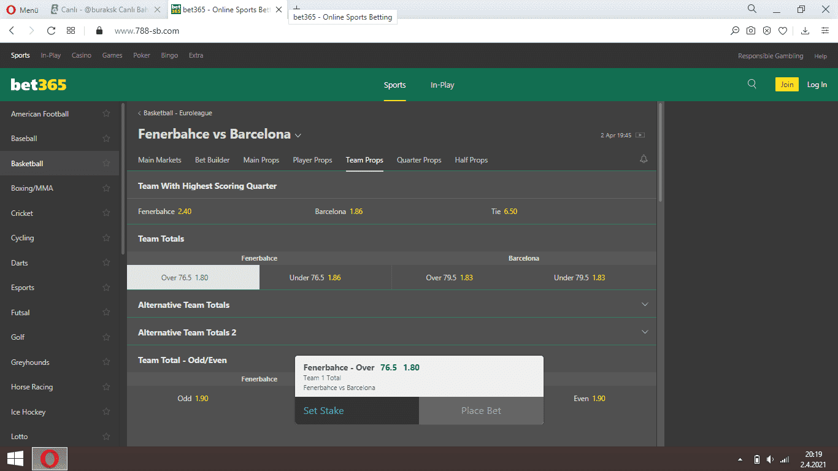The width and height of the screenshot is (838, 471).
Task: Take snapshot with camera icon
Action: tap(751, 31)
